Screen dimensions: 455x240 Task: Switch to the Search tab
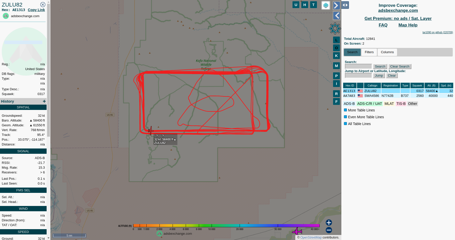(x=352, y=52)
